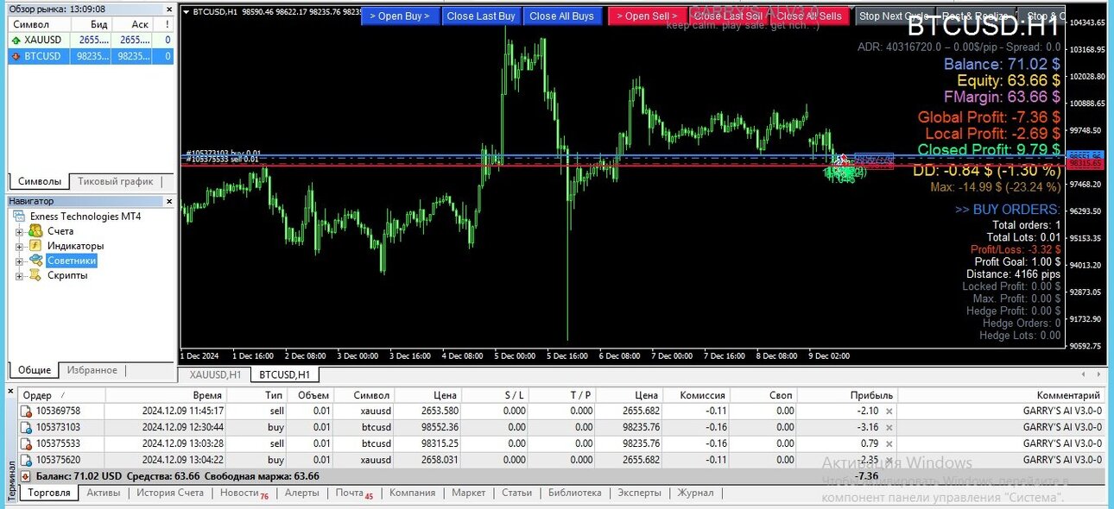Switch to the Общие navigator tab
Viewport: 1114px width, 509px height.
35,370
